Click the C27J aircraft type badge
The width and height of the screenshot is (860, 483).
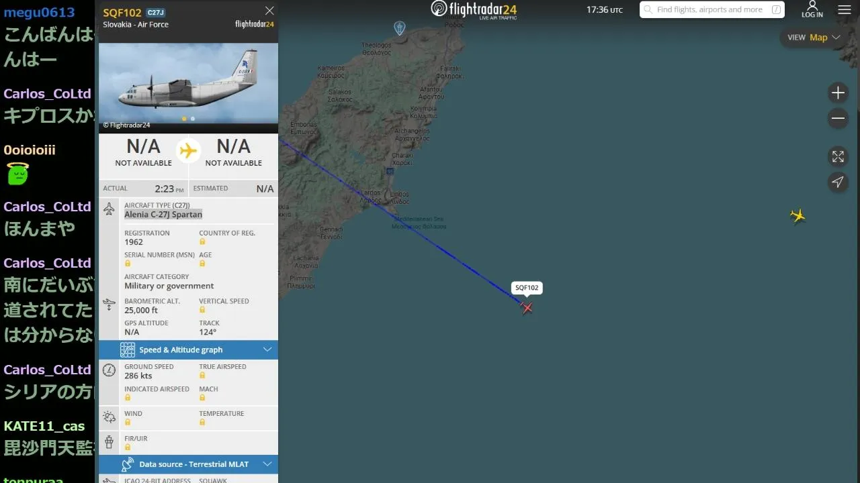pos(155,13)
